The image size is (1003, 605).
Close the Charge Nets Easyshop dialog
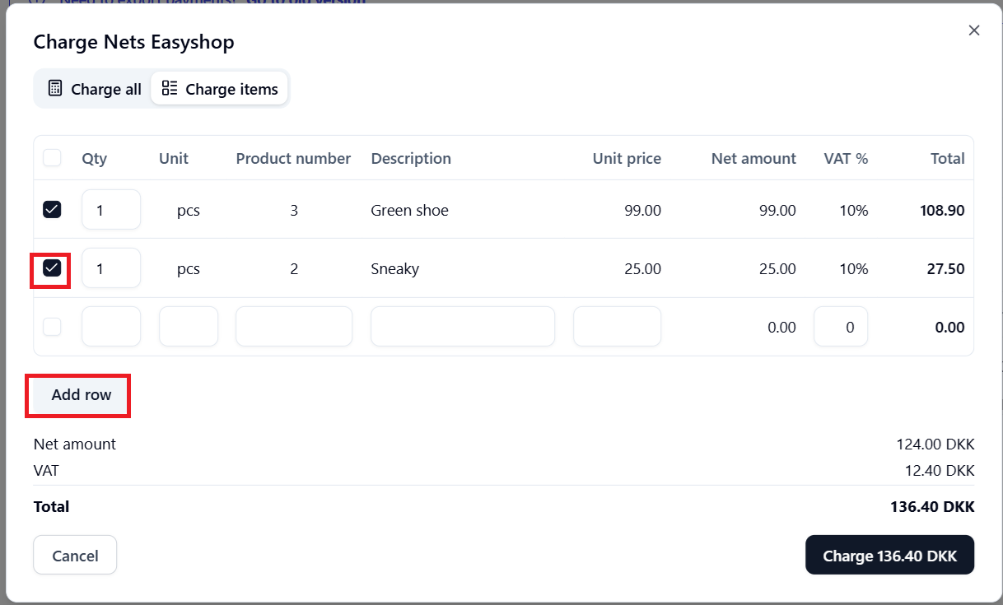point(974,30)
